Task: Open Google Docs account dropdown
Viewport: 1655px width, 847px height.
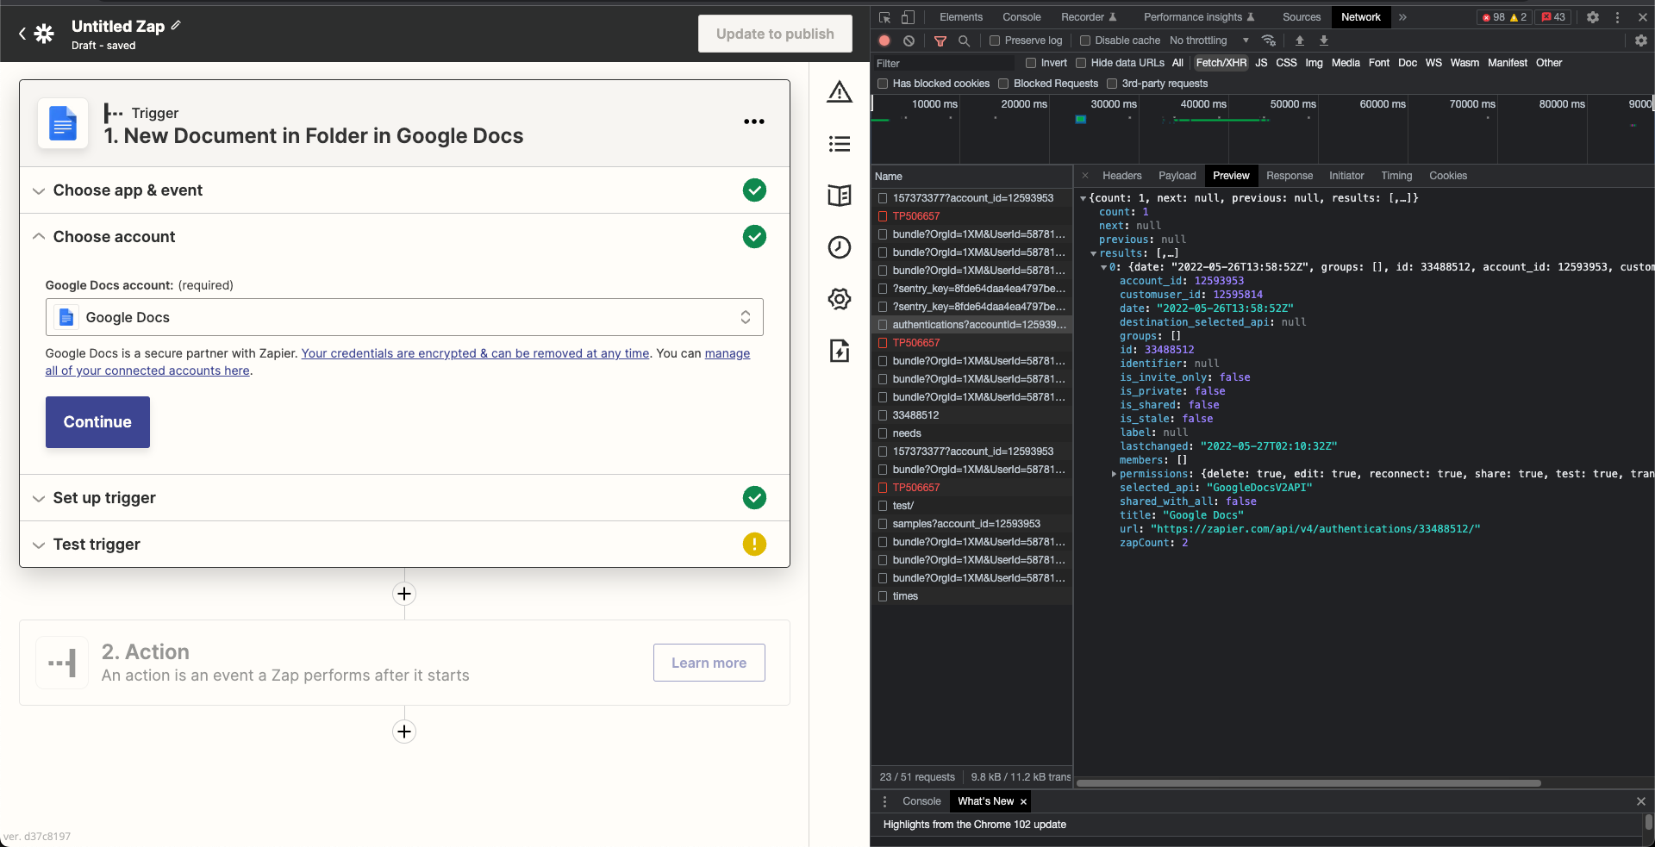Action: [404, 317]
